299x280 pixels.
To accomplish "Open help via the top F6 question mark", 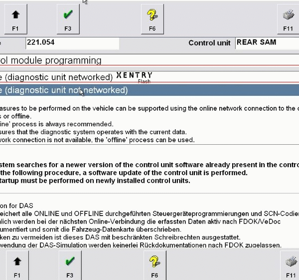I will (x=152, y=19).
